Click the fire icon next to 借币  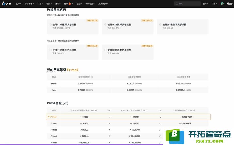70,3
